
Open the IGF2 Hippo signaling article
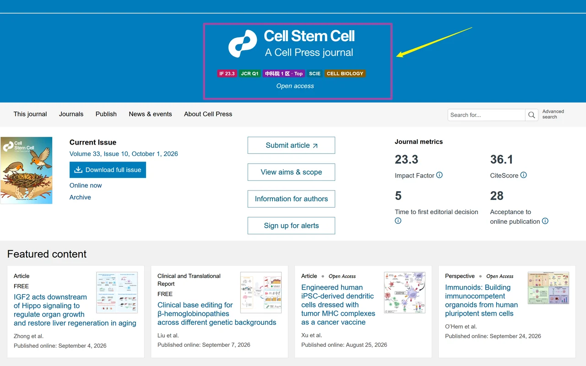pos(75,310)
